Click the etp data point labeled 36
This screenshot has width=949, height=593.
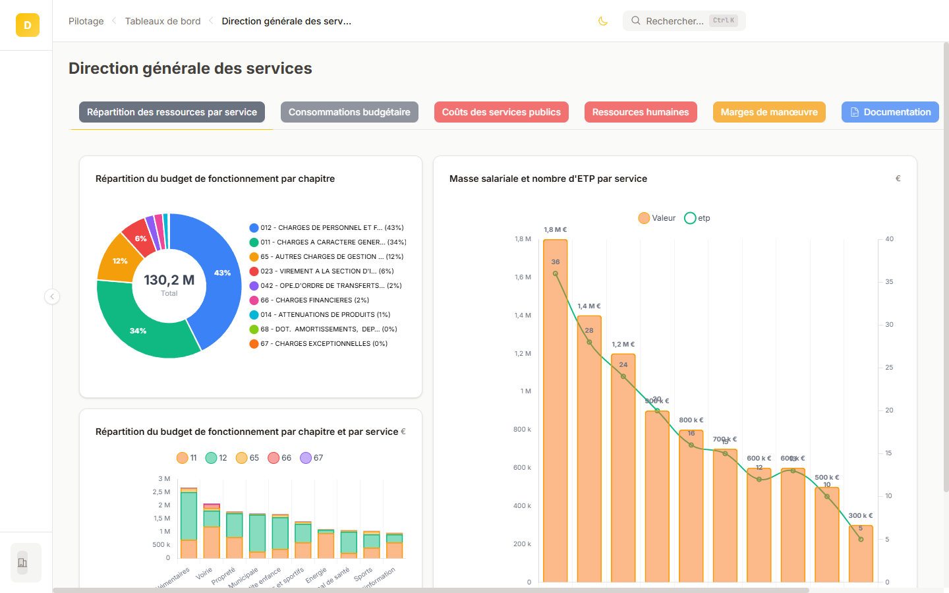tap(556, 273)
